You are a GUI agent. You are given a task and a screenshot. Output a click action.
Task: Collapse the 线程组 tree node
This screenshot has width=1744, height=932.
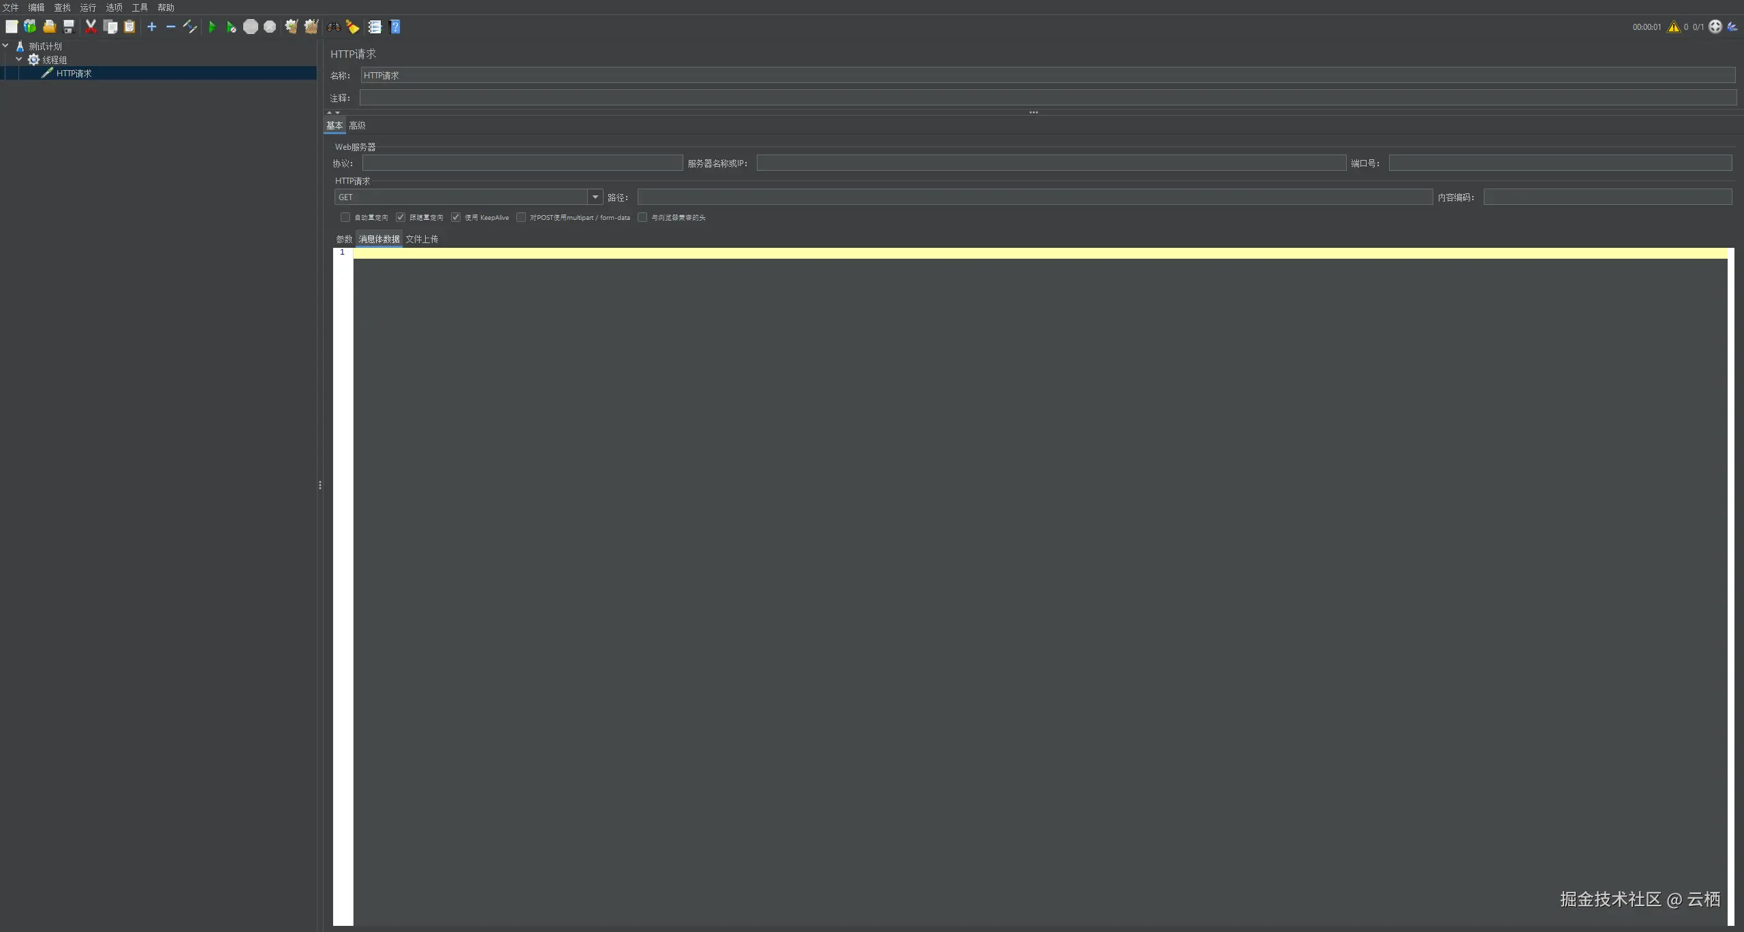19,60
